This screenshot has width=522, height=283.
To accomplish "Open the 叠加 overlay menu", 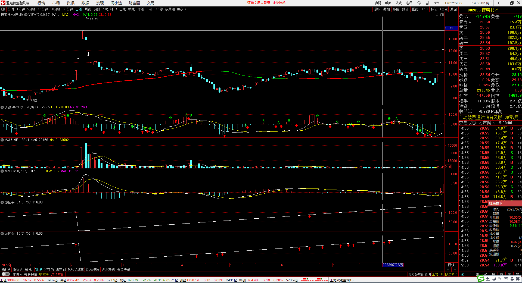I will pos(387,9).
